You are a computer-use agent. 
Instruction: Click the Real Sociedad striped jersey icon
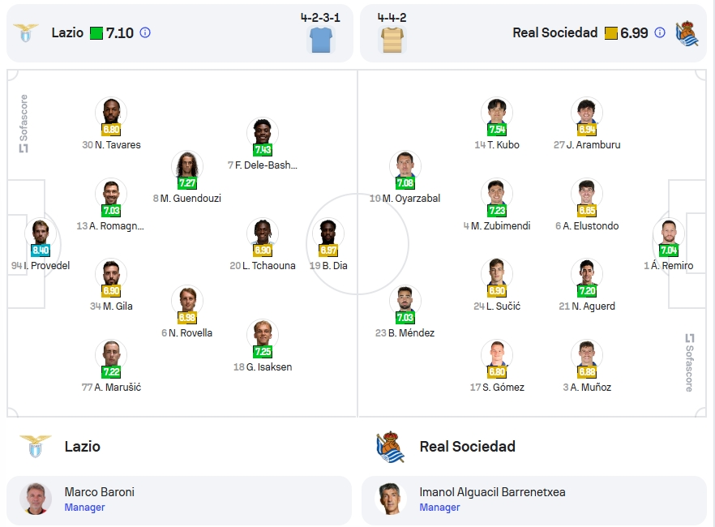392,40
